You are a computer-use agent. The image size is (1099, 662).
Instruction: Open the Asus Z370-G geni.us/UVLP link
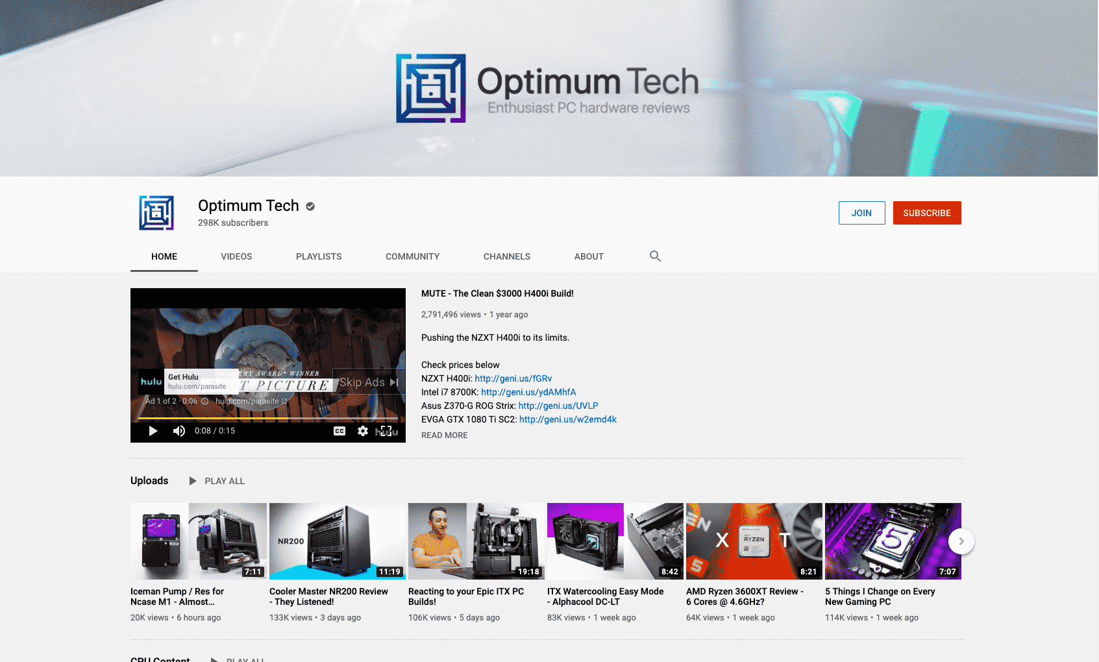click(558, 406)
